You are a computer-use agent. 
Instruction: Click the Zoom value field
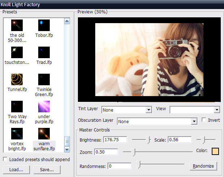click(x=106, y=152)
